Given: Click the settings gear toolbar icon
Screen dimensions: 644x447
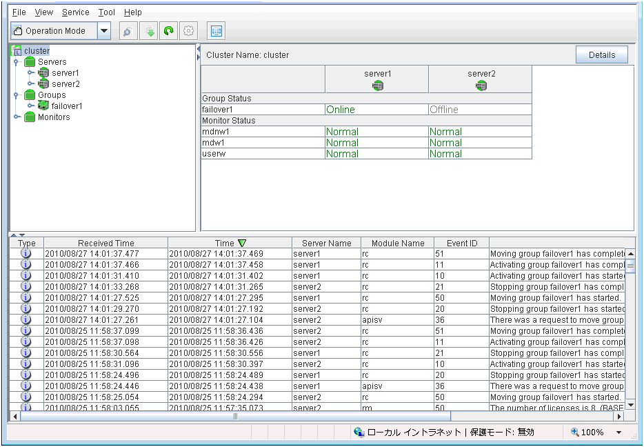Looking at the screenshot, I should click(x=188, y=31).
